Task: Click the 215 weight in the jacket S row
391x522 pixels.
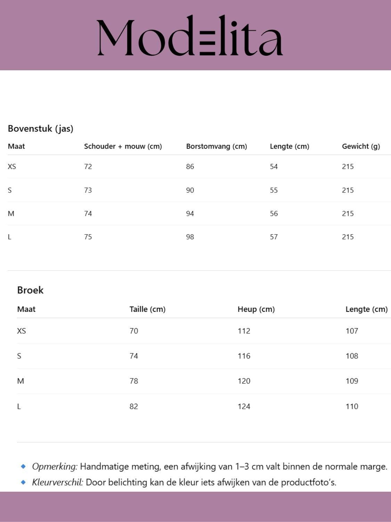Action: 348,190
